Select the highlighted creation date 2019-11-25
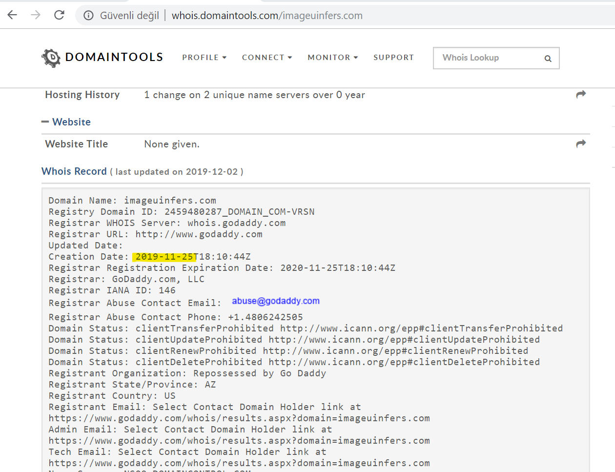Screen dimensions: 615x472 pos(165,257)
